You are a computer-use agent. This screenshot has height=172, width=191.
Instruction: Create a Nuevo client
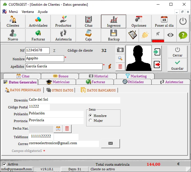(x=13, y=35)
